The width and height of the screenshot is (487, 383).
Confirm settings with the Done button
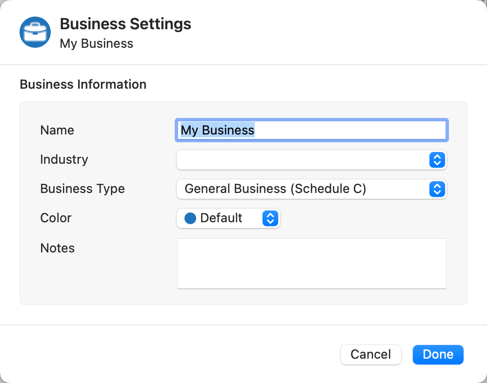click(438, 354)
